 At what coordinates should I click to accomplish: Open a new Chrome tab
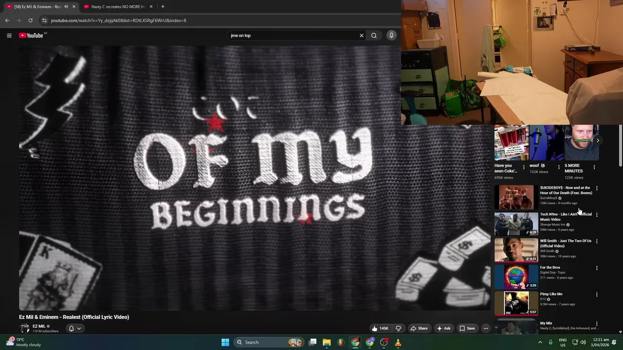tap(163, 7)
